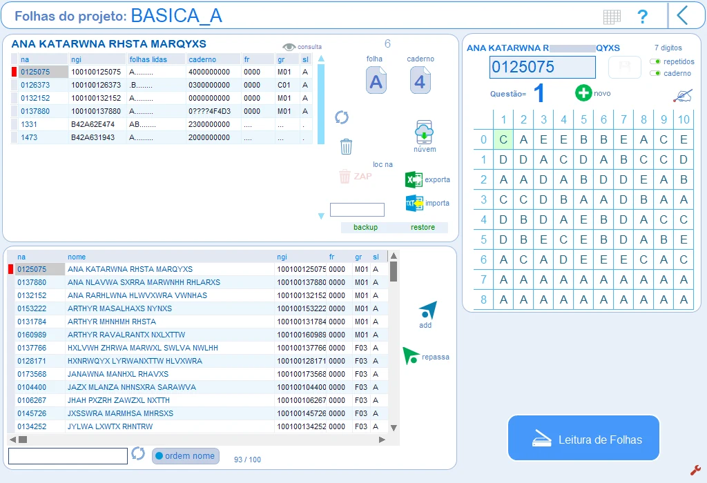The width and height of the screenshot is (707, 483).
Task: Toggle the caderno switch
Action: click(x=655, y=73)
